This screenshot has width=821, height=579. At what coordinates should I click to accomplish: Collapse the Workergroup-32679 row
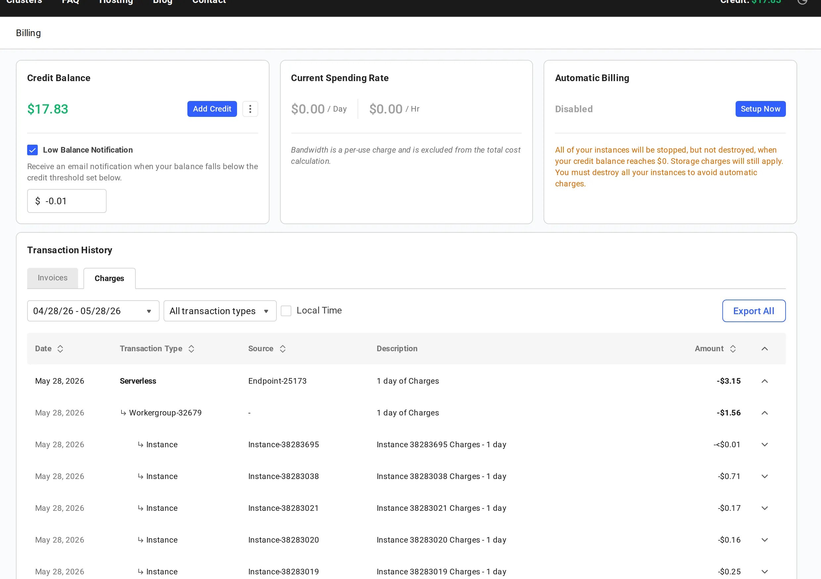tap(764, 413)
